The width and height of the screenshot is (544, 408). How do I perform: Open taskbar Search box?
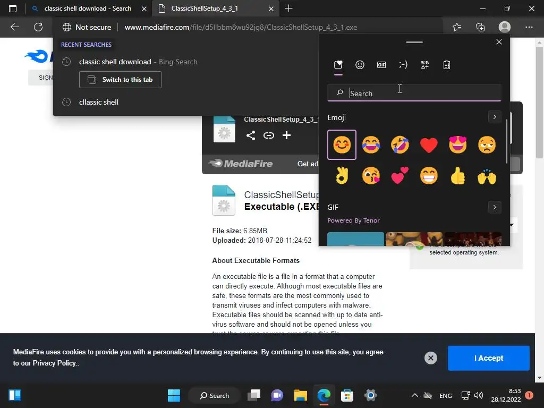[x=215, y=395]
